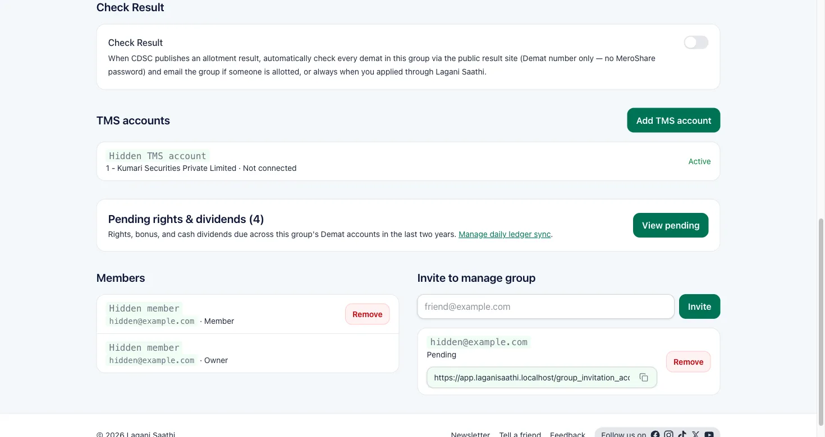
Task: Click the Add TMS account button
Action: (x=673, y=120)
